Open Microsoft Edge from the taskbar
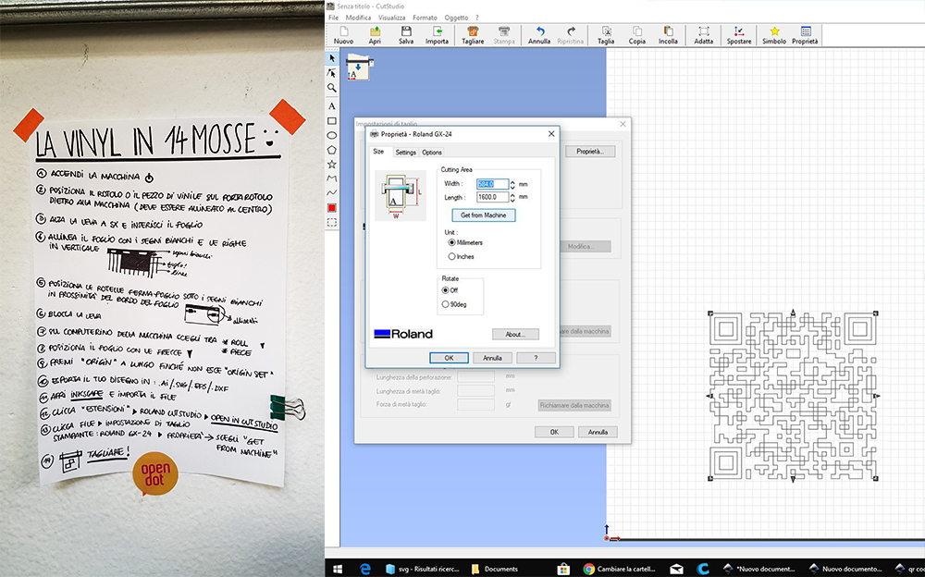This screenshot has width=925, height=577. tap(365, 569)
